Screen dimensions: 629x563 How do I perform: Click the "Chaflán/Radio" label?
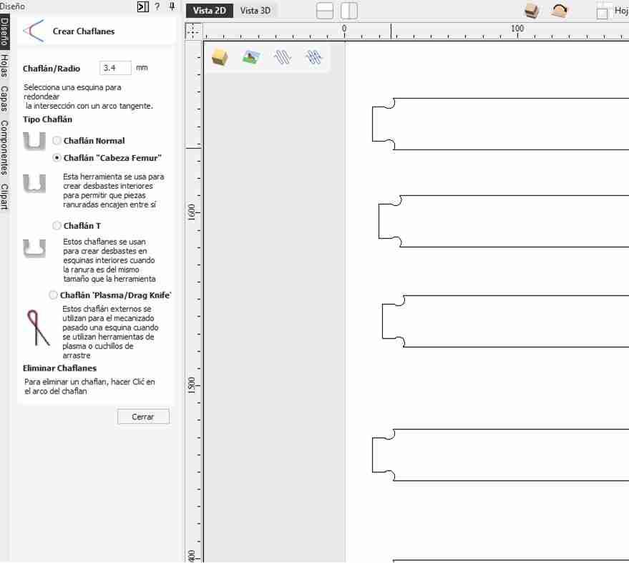pos(52,69)
